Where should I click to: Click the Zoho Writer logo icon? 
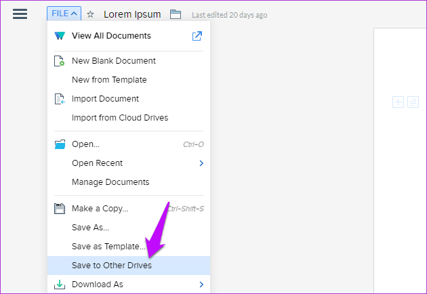click(60, 36)
